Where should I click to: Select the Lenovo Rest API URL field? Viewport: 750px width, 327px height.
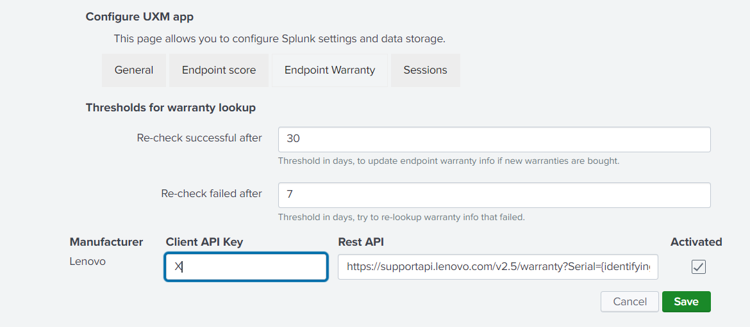pos(498,267)
